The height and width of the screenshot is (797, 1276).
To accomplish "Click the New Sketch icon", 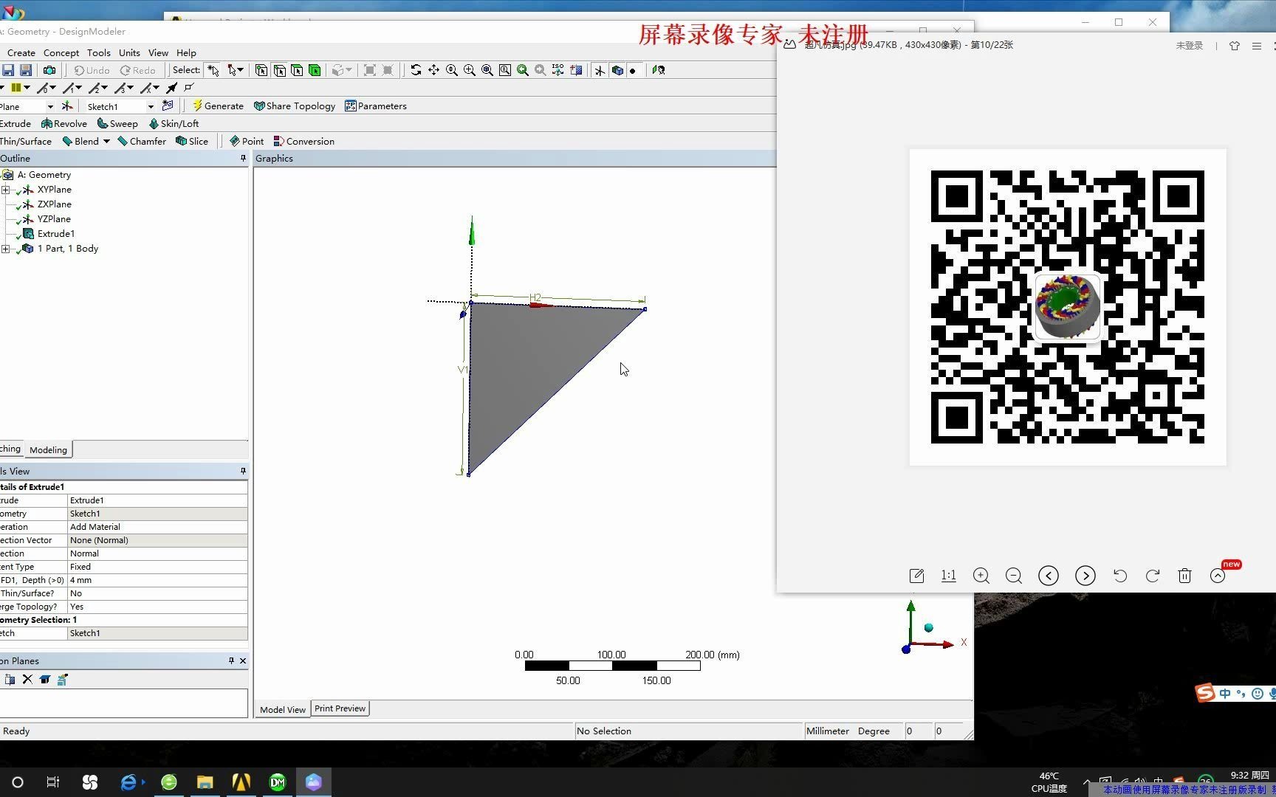I will pos(168,106).
